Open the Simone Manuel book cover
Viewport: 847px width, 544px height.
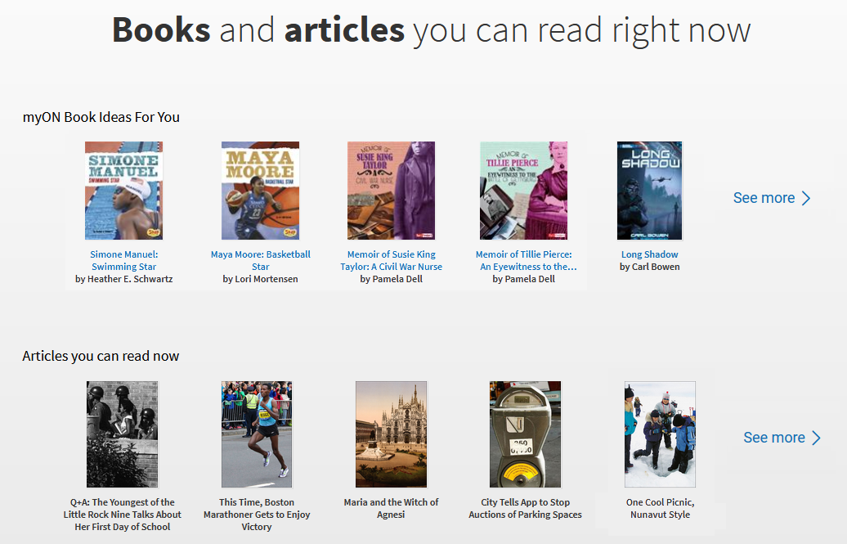point(123,191)
